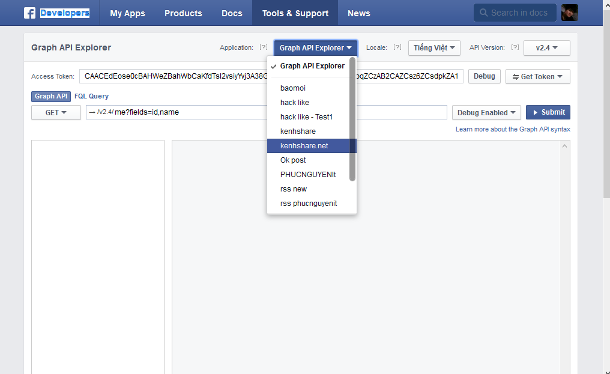This screenshot has height=374, width=610.
Task: Choose kenhshare from the application list
Action: click(312, 131)
